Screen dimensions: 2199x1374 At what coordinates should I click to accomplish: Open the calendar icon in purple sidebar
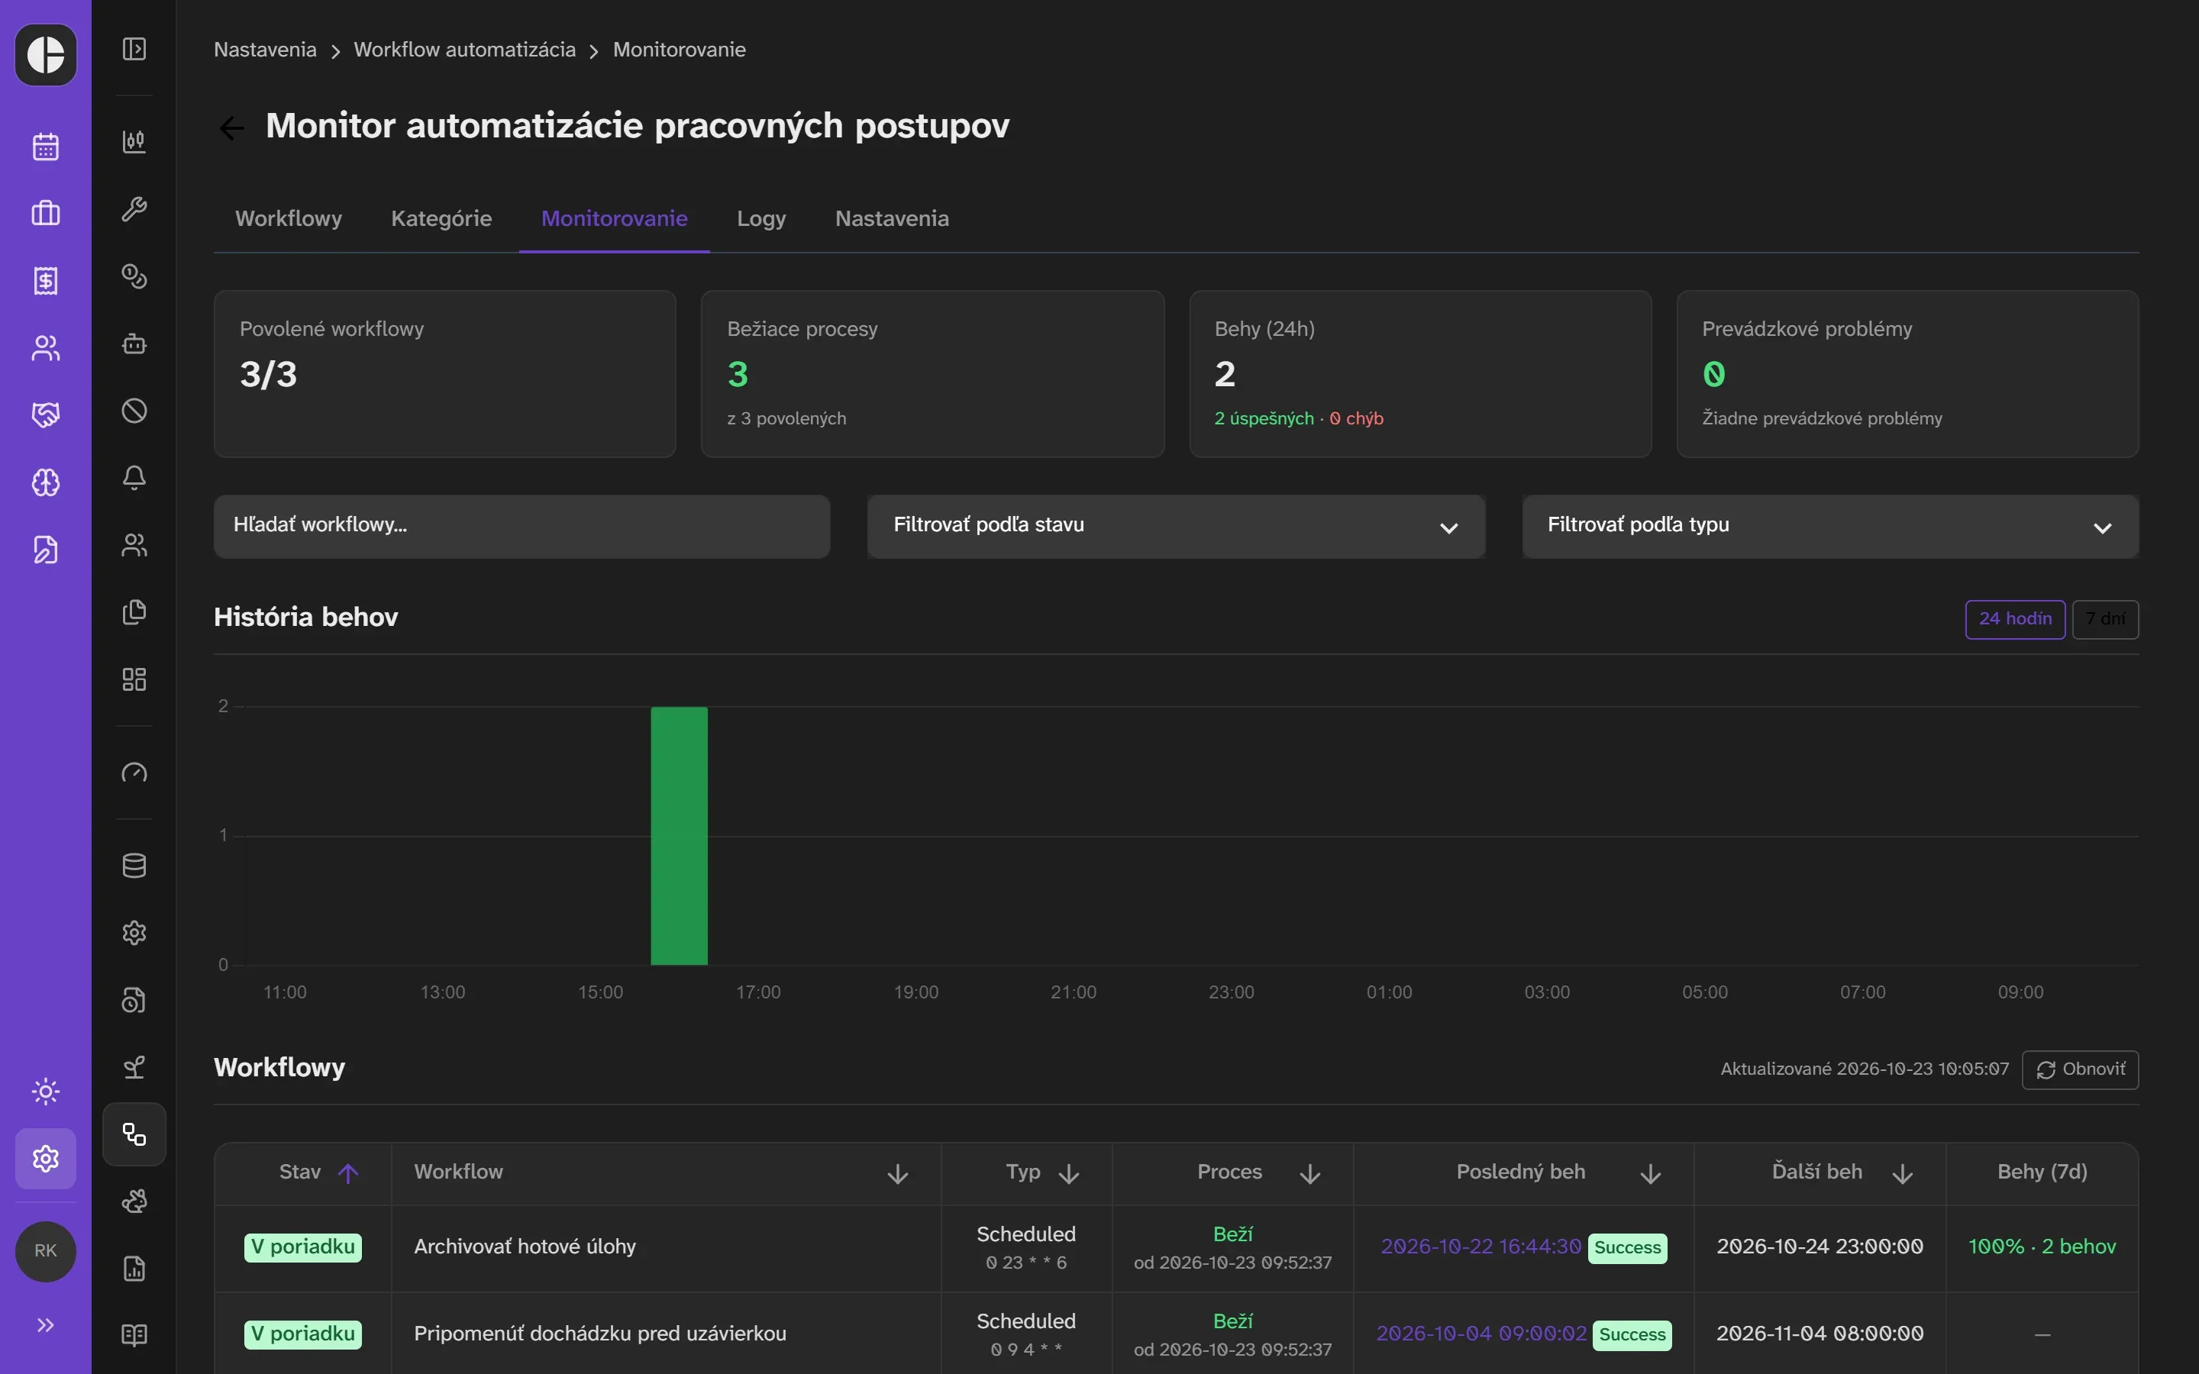point(46,147)
